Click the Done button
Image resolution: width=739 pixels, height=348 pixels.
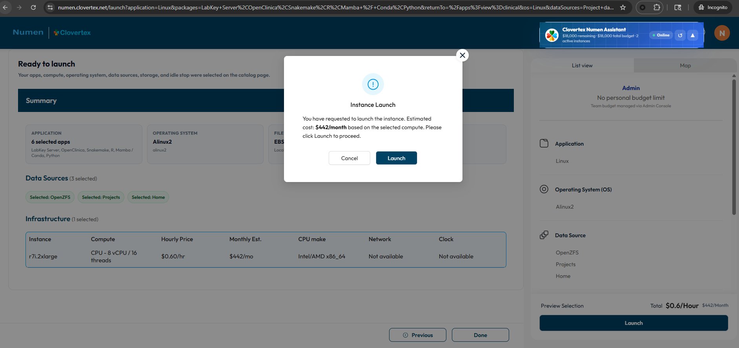(x=480, y=335)
